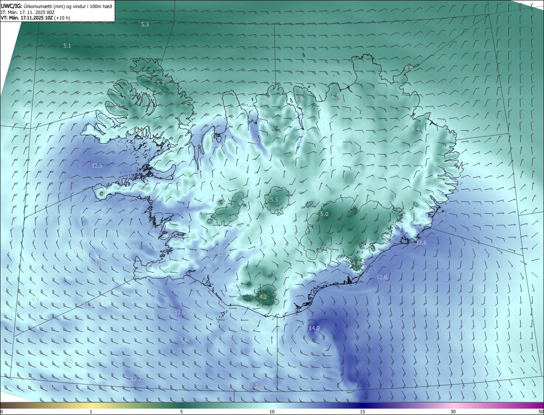Click the 4.8 value label

pyautogui.click(x=356, y=264)
